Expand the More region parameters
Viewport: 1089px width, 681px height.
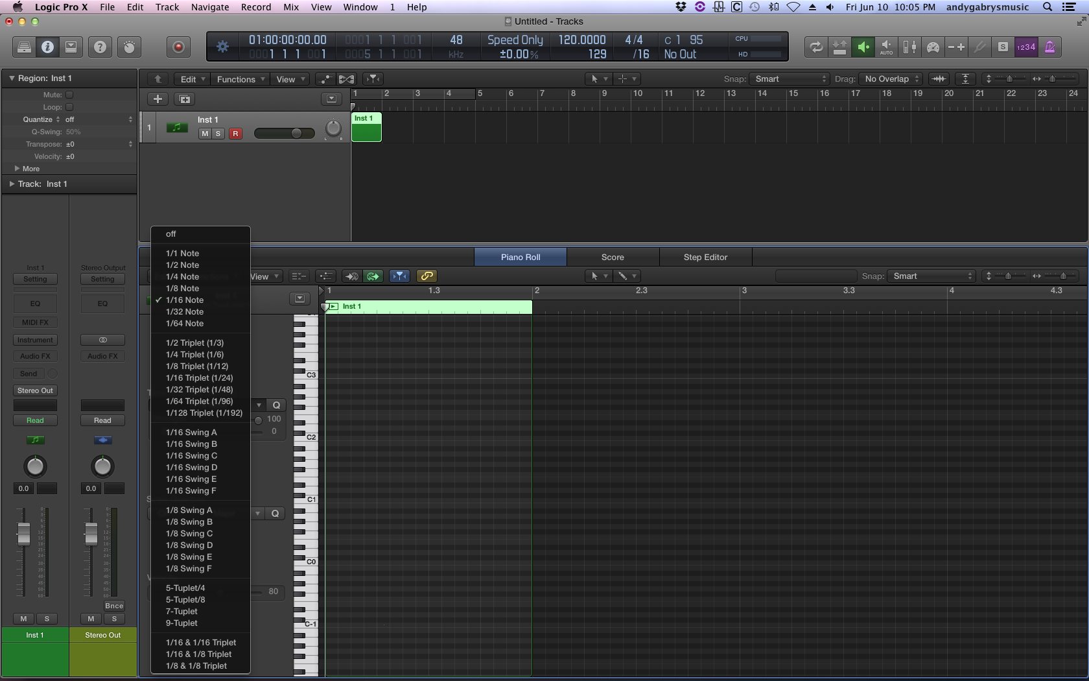17,169
